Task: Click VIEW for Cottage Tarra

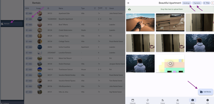Action: coord(29,36)
